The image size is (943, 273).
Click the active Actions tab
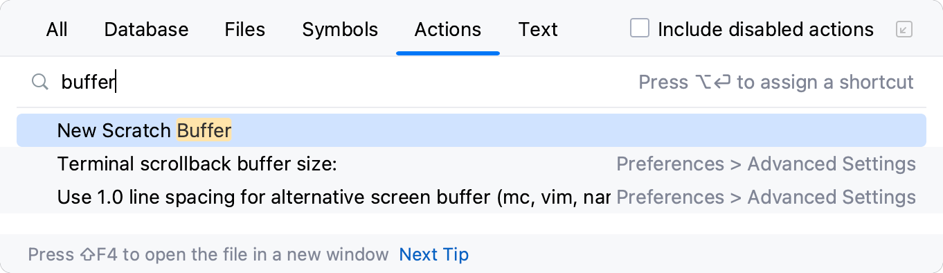pos(448,29)
